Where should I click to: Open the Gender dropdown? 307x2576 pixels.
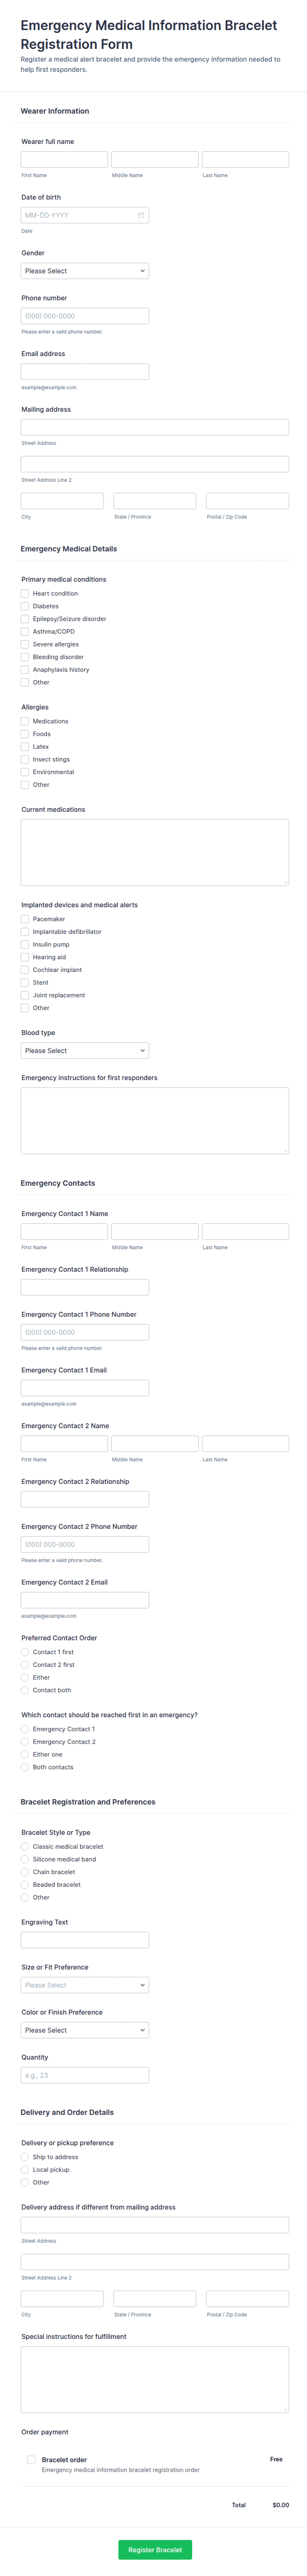pos(85,271)
